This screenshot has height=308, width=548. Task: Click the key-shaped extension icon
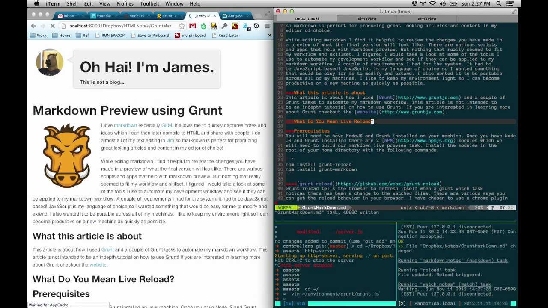coord(224,26)
